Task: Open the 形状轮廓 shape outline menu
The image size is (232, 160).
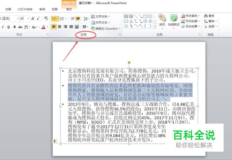Action: 190,21
